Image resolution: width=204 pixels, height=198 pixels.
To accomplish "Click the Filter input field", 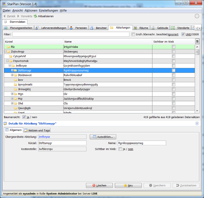I will 71,34.
